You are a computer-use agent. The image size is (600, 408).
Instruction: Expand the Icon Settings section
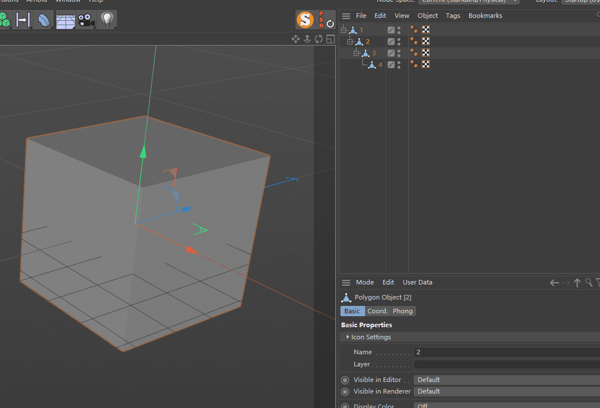(x=347, y=337)
